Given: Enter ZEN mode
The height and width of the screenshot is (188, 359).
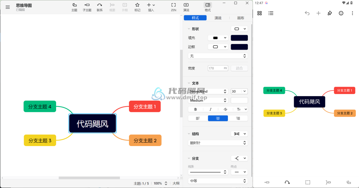Looking at the screenshot, I should coord(174,7).
